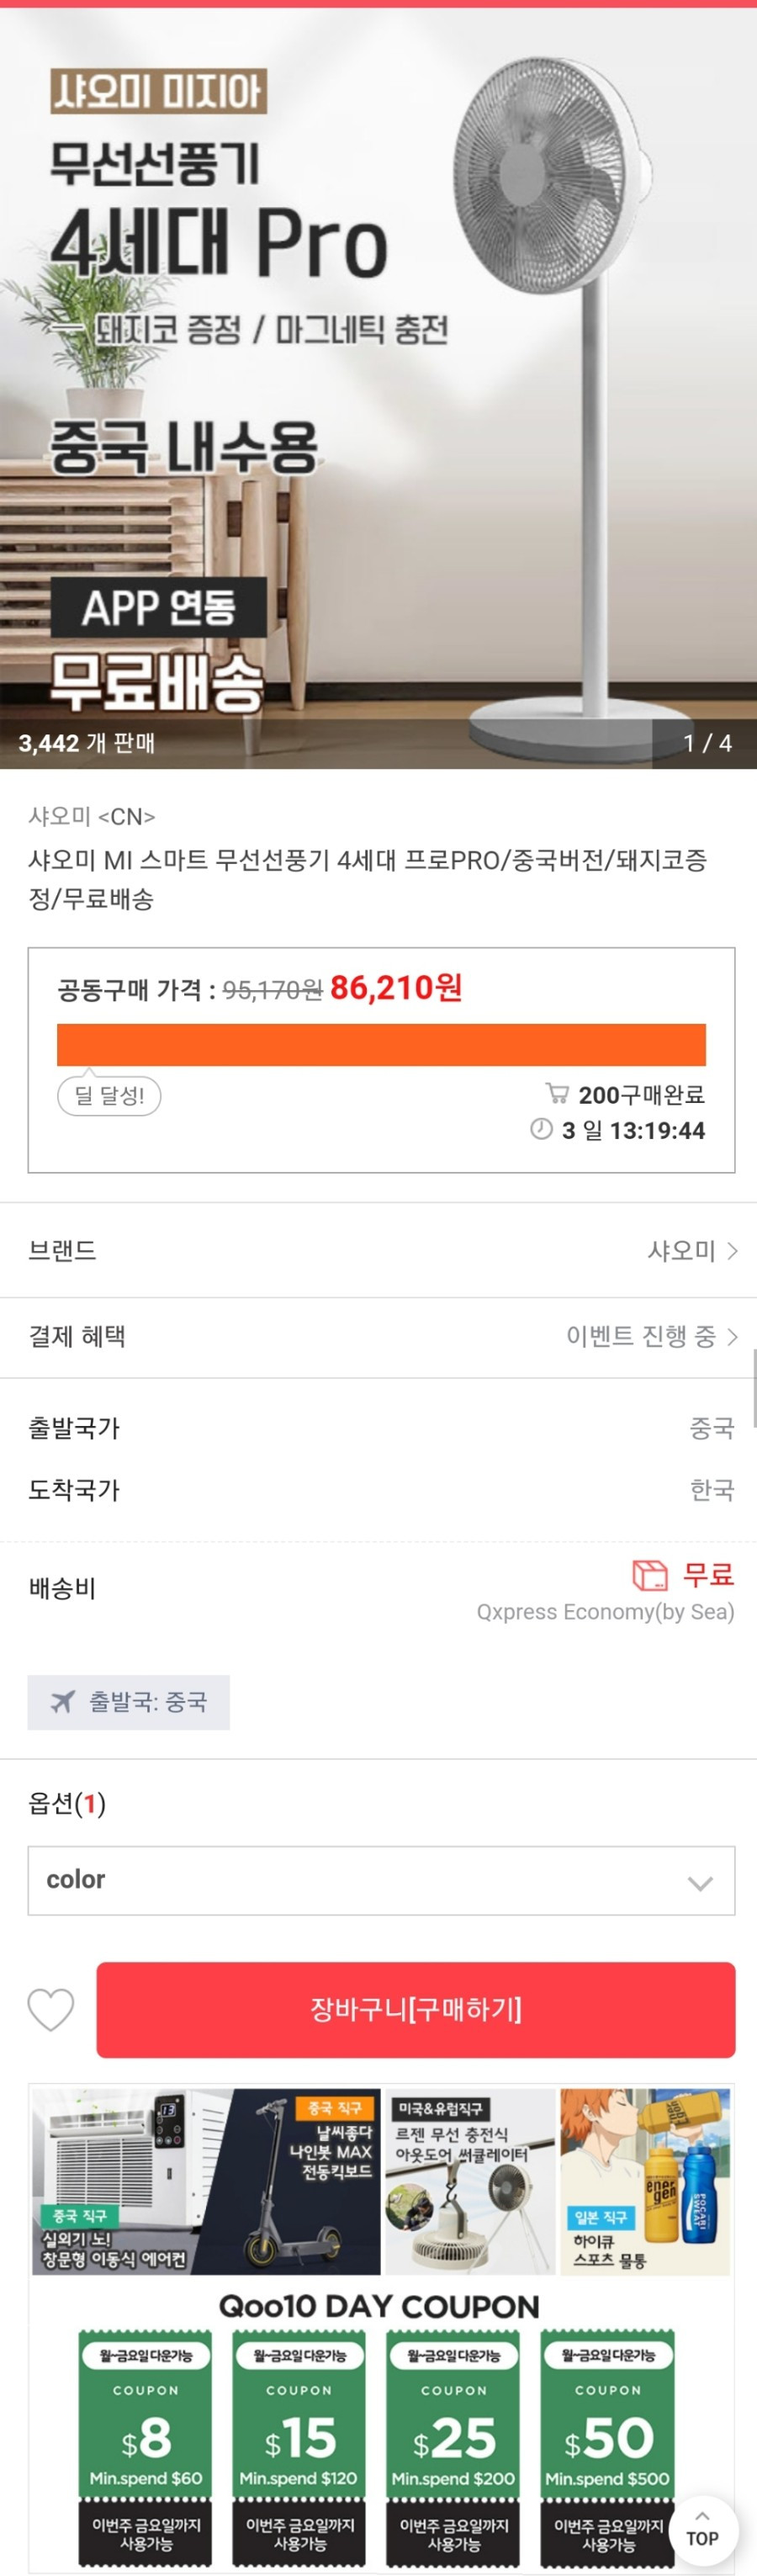Tap the airplane departure country icon
This screenshot has height=2576, width=757.
(x=63, y=1701)
